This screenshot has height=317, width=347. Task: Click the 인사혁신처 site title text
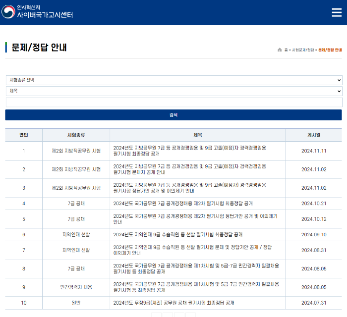coord(29,7)
